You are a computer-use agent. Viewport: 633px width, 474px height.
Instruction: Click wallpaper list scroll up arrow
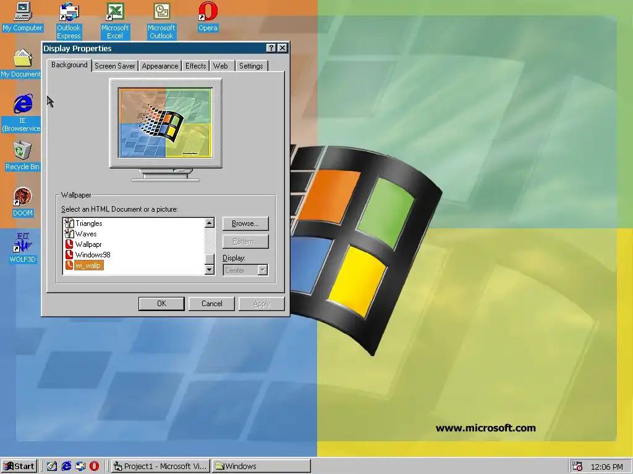(210, 223)
